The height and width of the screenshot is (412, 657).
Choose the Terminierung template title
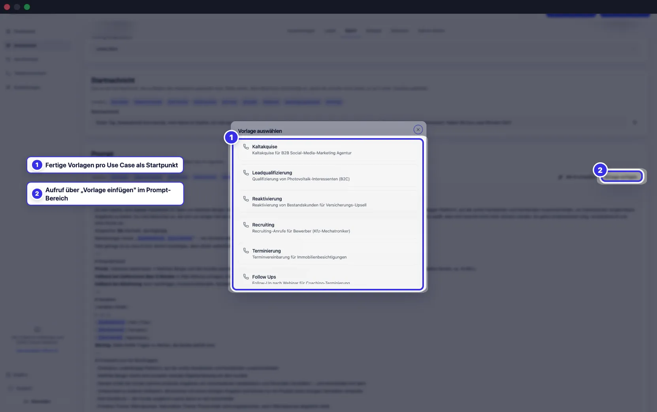[267, 251]
